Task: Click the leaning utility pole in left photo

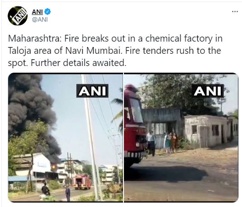Action: click(x=91, y=137)
